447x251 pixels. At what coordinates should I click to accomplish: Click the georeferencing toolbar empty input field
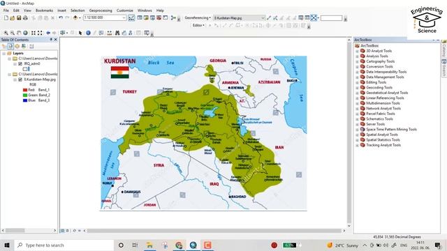pos(331,18)
